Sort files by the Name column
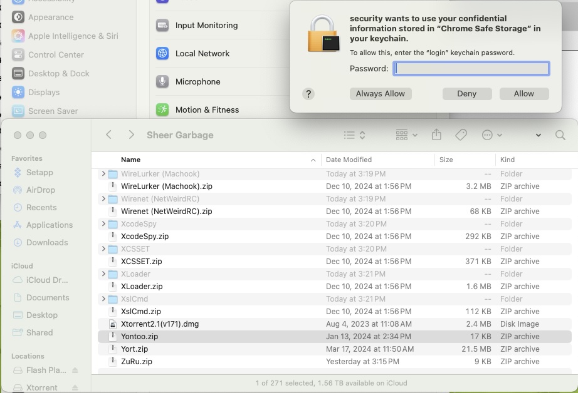 (x=131, y=160)
